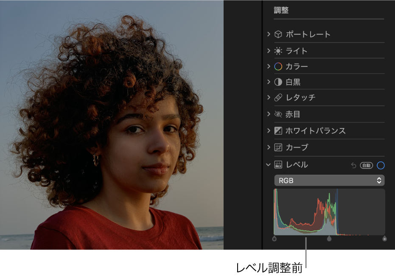This screenshot has width=395, height=277.
Task: Open the RGB channel dropdown
Action: [x=330, y=180]
